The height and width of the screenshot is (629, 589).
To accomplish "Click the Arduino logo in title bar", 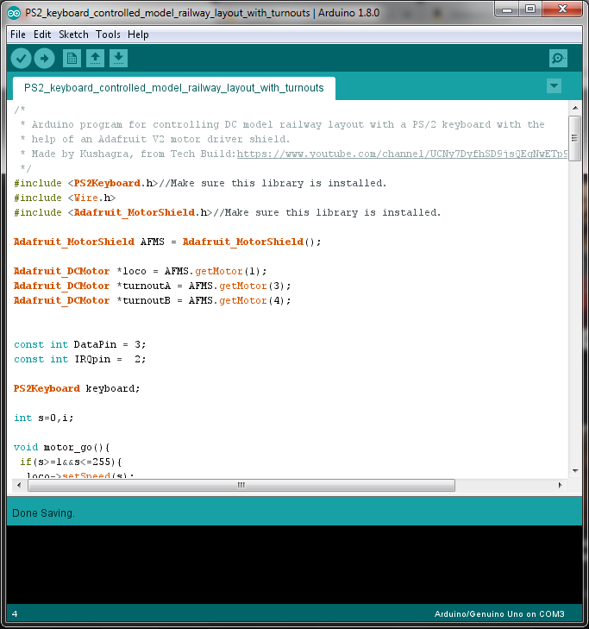I will point(14,13).
